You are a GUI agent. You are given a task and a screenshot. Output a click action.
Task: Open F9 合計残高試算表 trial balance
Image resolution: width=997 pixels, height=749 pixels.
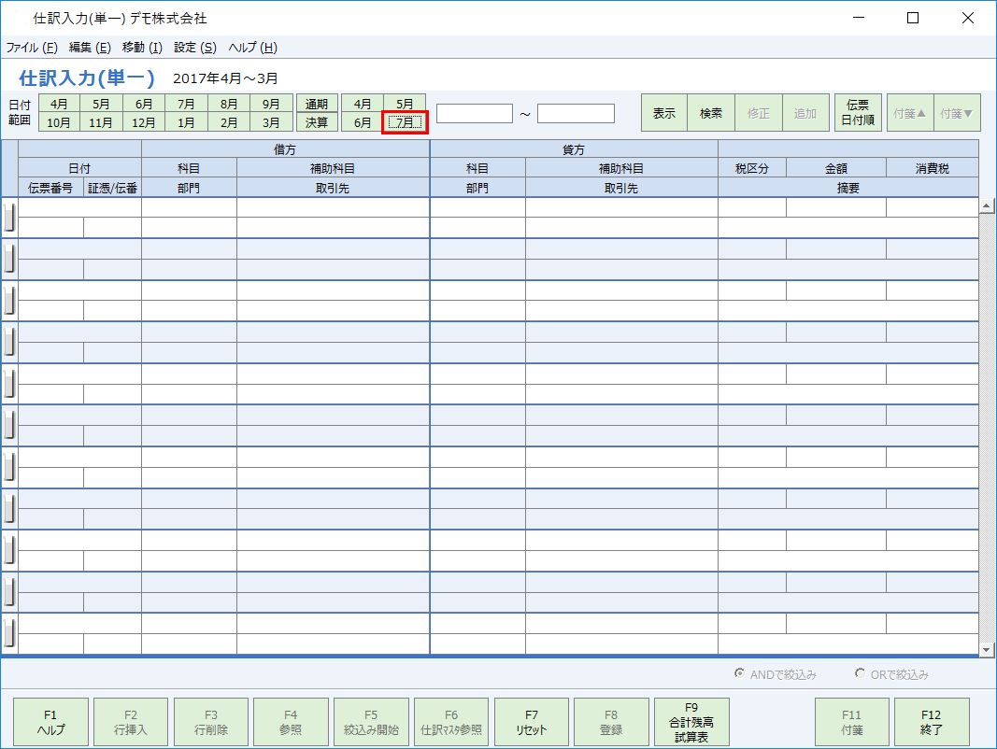691,721
